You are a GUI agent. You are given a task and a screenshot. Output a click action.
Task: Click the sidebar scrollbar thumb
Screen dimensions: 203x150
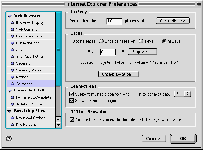58,49
